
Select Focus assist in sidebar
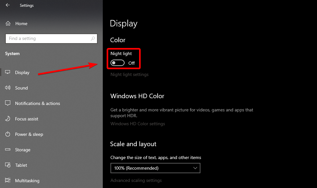pos(27,119)
